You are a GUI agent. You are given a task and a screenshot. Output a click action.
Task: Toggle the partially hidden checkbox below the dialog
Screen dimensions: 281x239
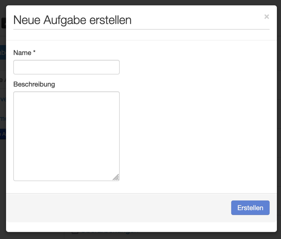[75, 233]
